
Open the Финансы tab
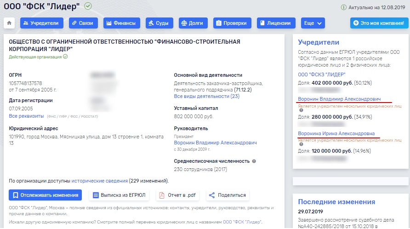tap(122, 23)
